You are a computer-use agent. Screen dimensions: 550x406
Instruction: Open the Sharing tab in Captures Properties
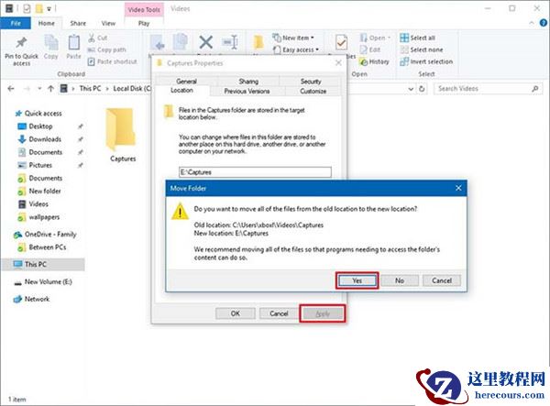pos(248,82)
